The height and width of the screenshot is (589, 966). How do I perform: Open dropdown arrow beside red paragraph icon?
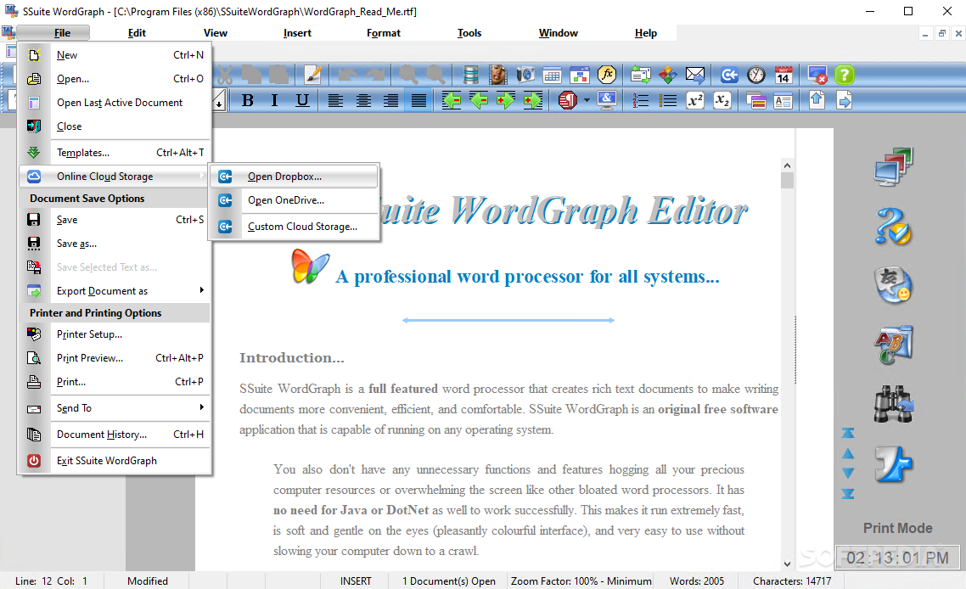[x=587, y=100]
